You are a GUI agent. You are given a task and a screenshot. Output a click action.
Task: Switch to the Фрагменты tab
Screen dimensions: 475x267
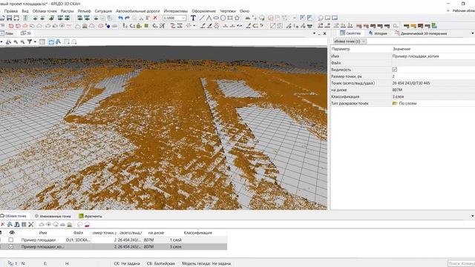click(91, 216)
